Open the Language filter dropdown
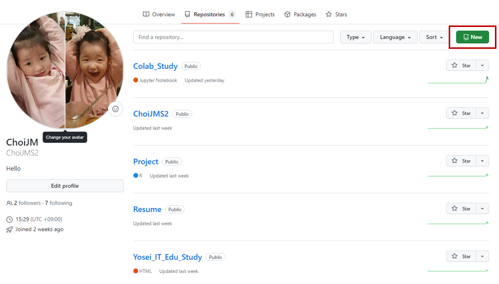 pyautogui.click(x=395, y=37)
